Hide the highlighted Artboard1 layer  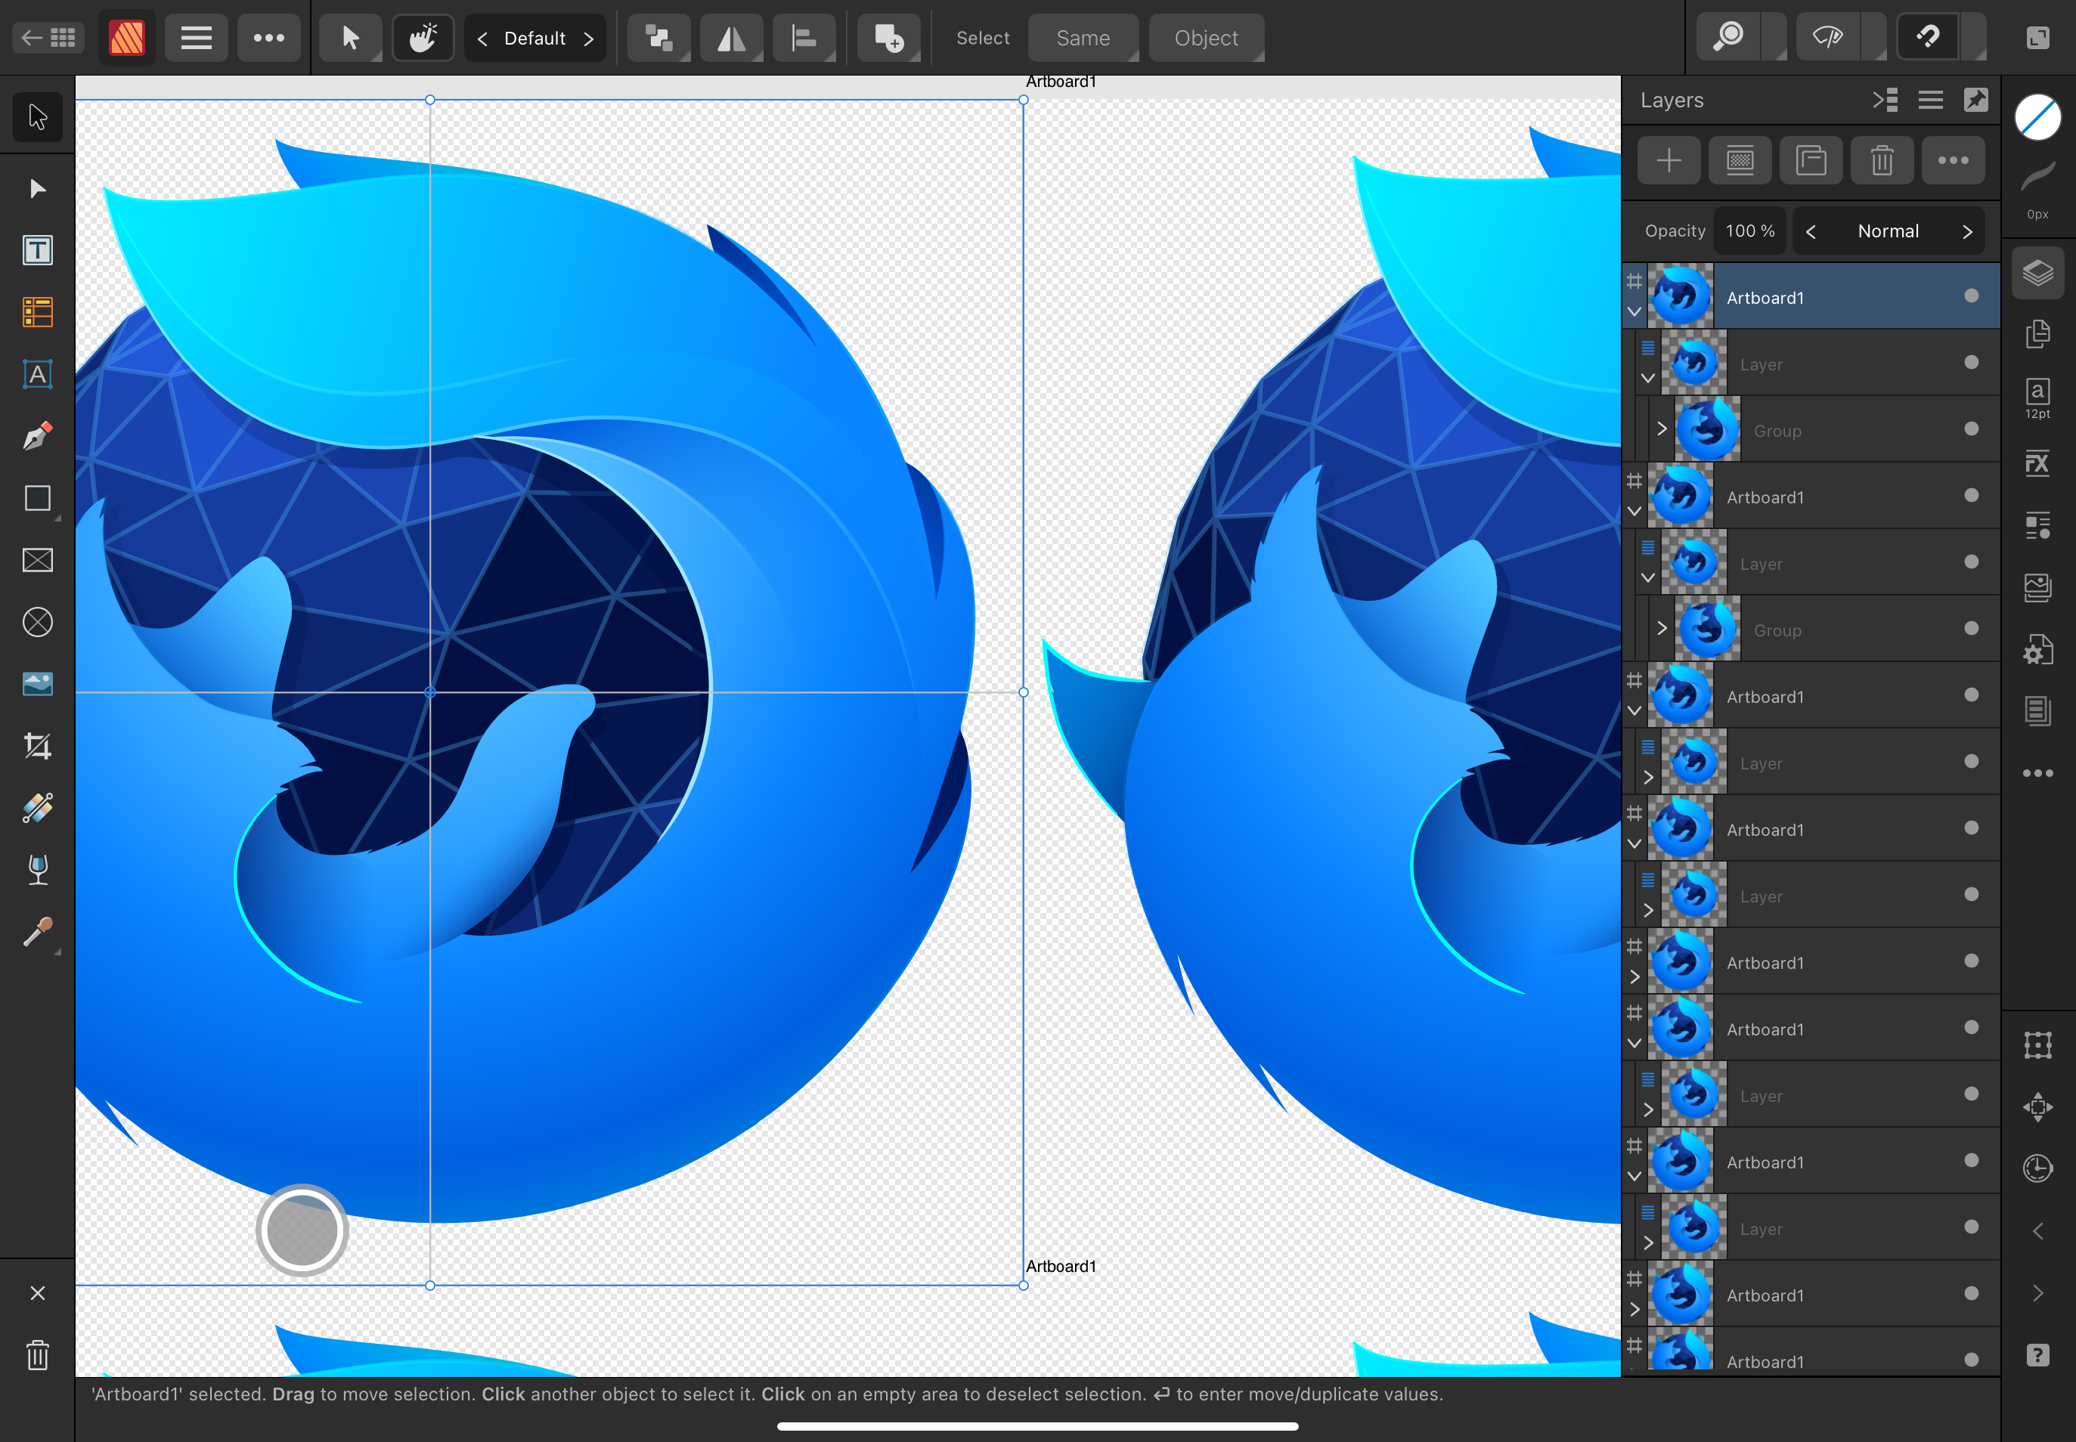coord(1971,296)
